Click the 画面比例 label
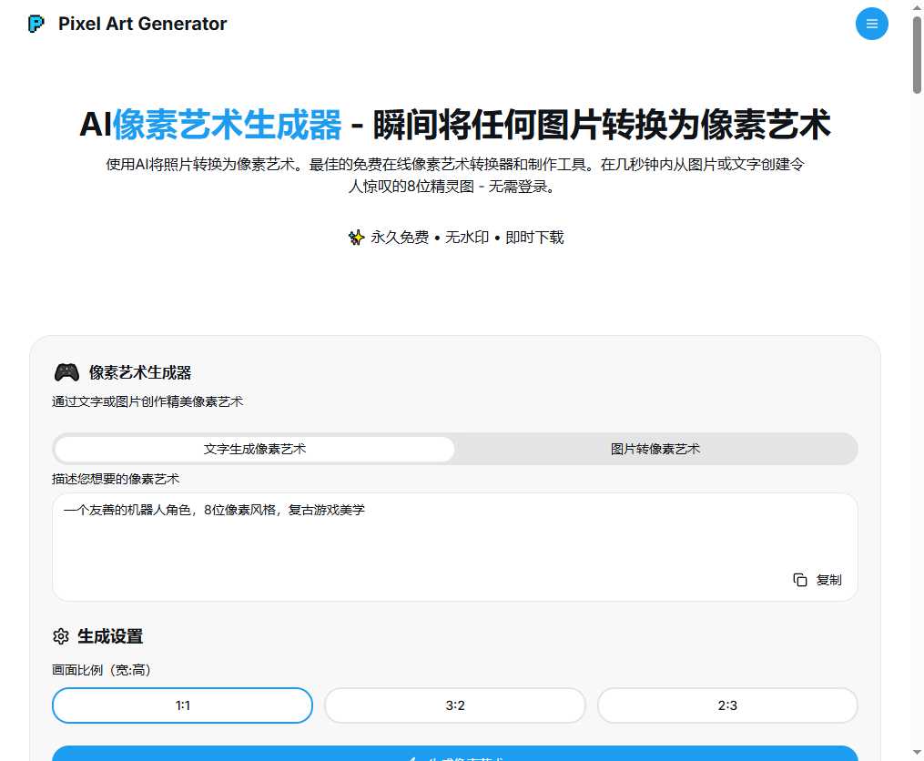This screenshot has height=761, width=924. pos(101,670)
